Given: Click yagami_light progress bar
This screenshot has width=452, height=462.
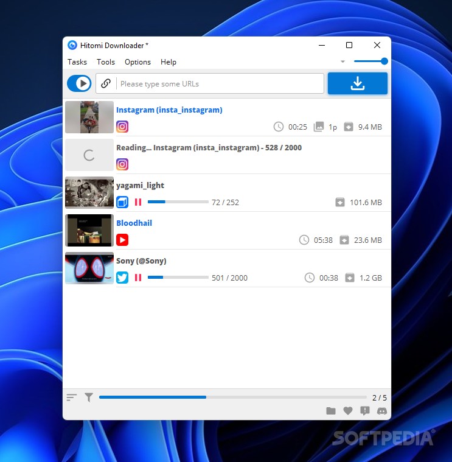Looking at the screenshot, I should (x=178, y=202).
